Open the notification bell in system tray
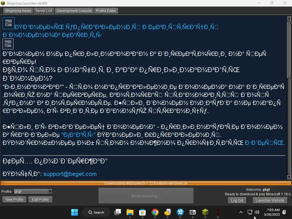This screenshot has height=219, width=292. (284, 212)
